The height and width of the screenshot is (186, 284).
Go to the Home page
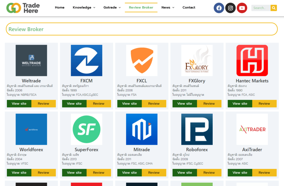point(60,7)
